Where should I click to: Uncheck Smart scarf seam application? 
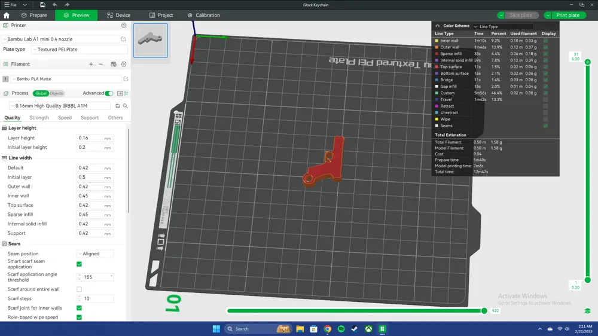[x=80, y=264]
